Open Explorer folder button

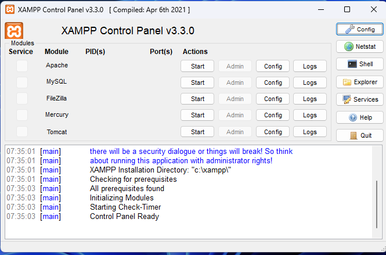pyautogui.click(x=360, y=82)
